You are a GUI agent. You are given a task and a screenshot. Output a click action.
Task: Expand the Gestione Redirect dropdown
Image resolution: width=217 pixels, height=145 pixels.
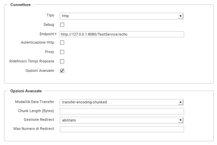pos(122,120)
